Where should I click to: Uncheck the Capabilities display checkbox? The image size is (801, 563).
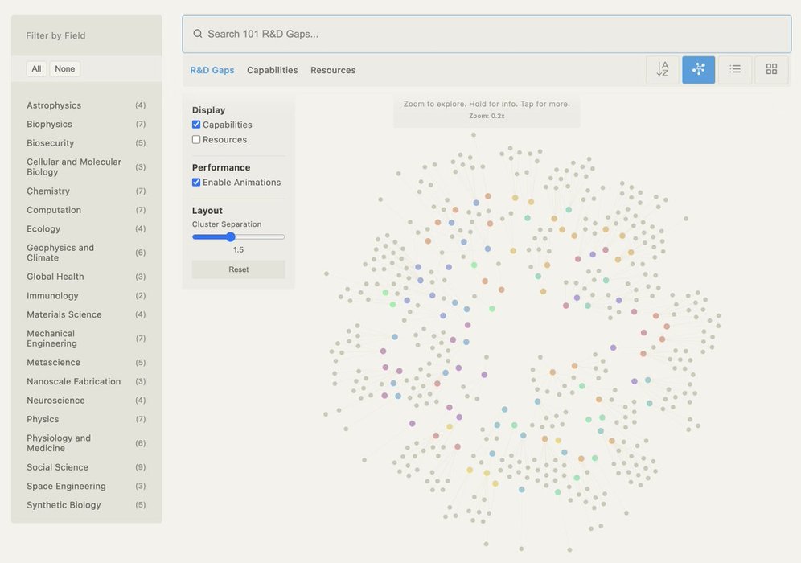click(196, 125)
